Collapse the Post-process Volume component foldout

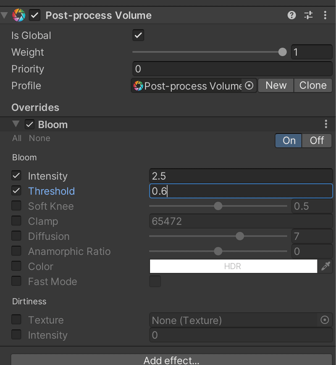point(4,16)
